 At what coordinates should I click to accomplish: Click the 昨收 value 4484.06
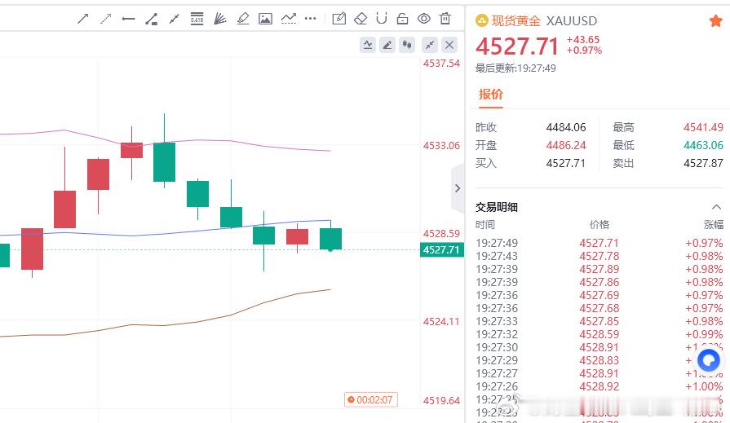pos(566,127)
